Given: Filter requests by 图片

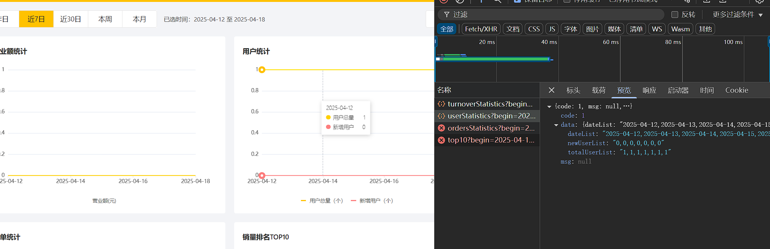Looking at the screenshot, I should [592, 29].
